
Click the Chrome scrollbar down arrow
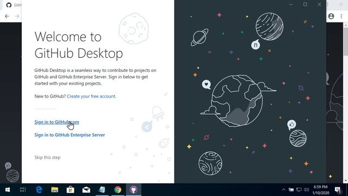tap(346, 181)
